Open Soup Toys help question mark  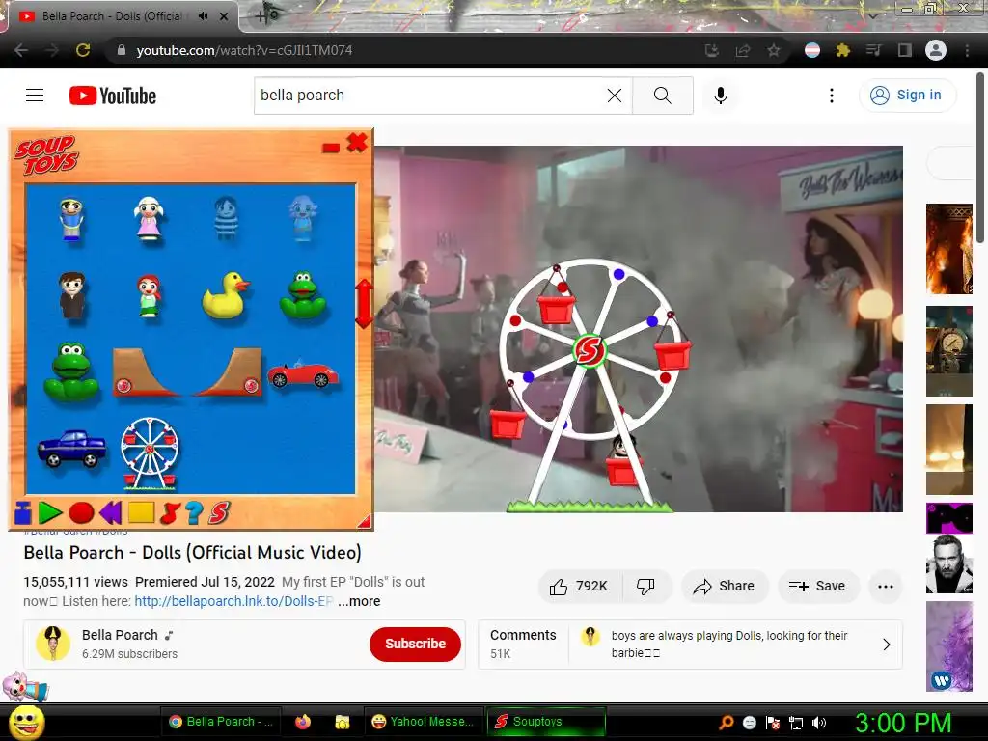194,513
